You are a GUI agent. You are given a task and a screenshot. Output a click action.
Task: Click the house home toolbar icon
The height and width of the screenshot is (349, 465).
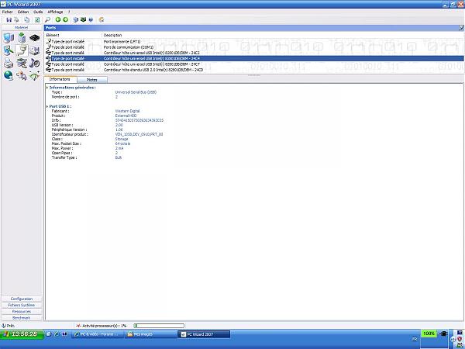[x=102, y=19]
